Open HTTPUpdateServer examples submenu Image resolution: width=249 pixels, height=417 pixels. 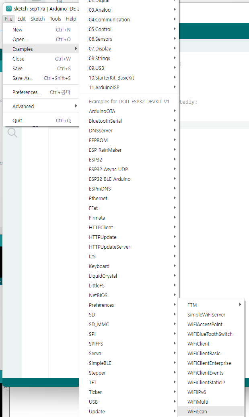pyautogui.click(x=129, y=247)
